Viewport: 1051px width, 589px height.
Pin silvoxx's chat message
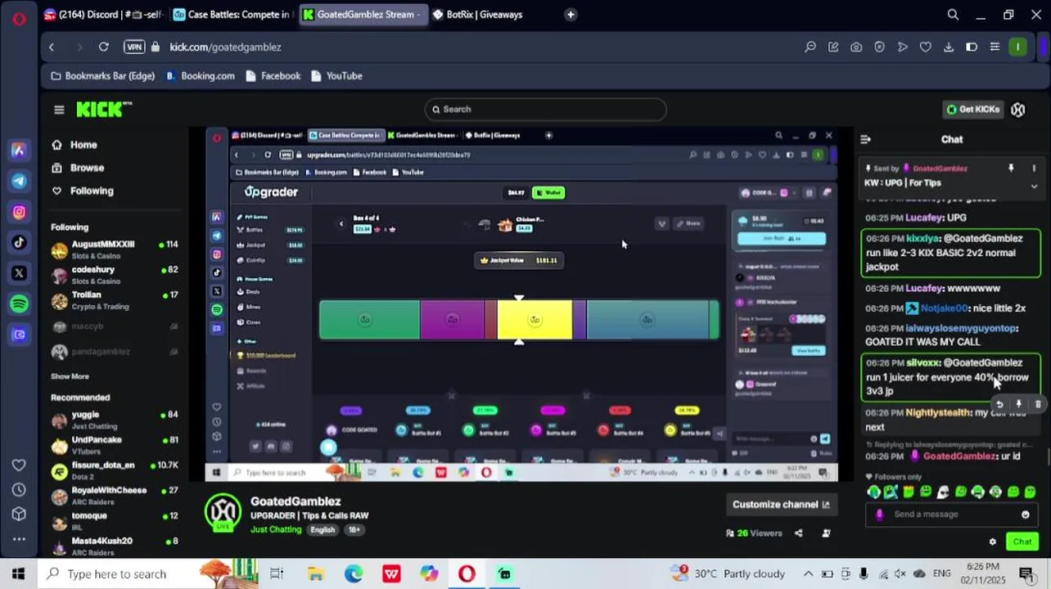1019,404
